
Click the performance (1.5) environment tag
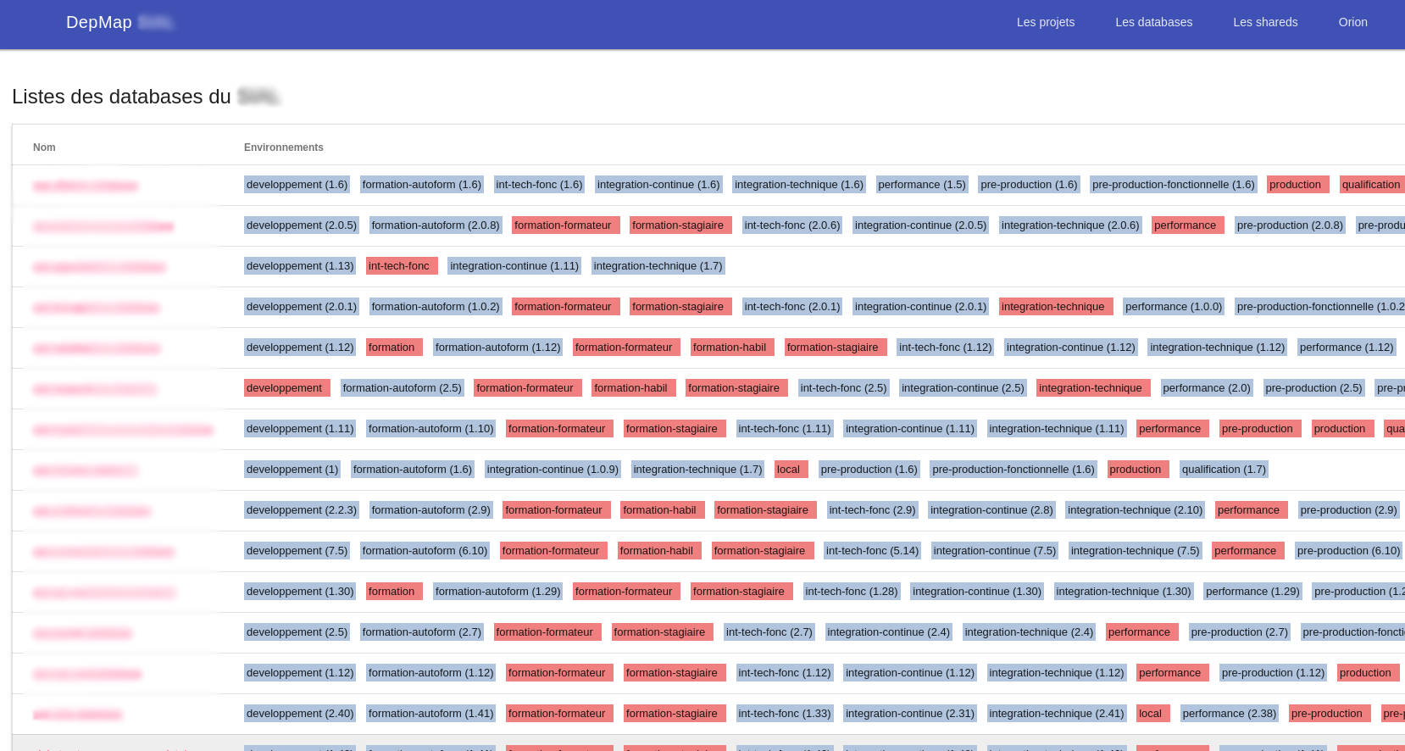[x=921, y=185]
